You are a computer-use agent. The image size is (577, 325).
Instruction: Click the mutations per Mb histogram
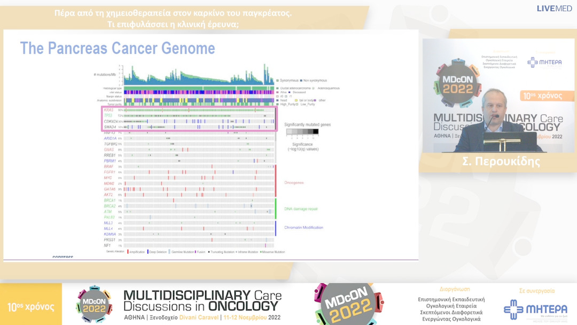tap(198, 75)
